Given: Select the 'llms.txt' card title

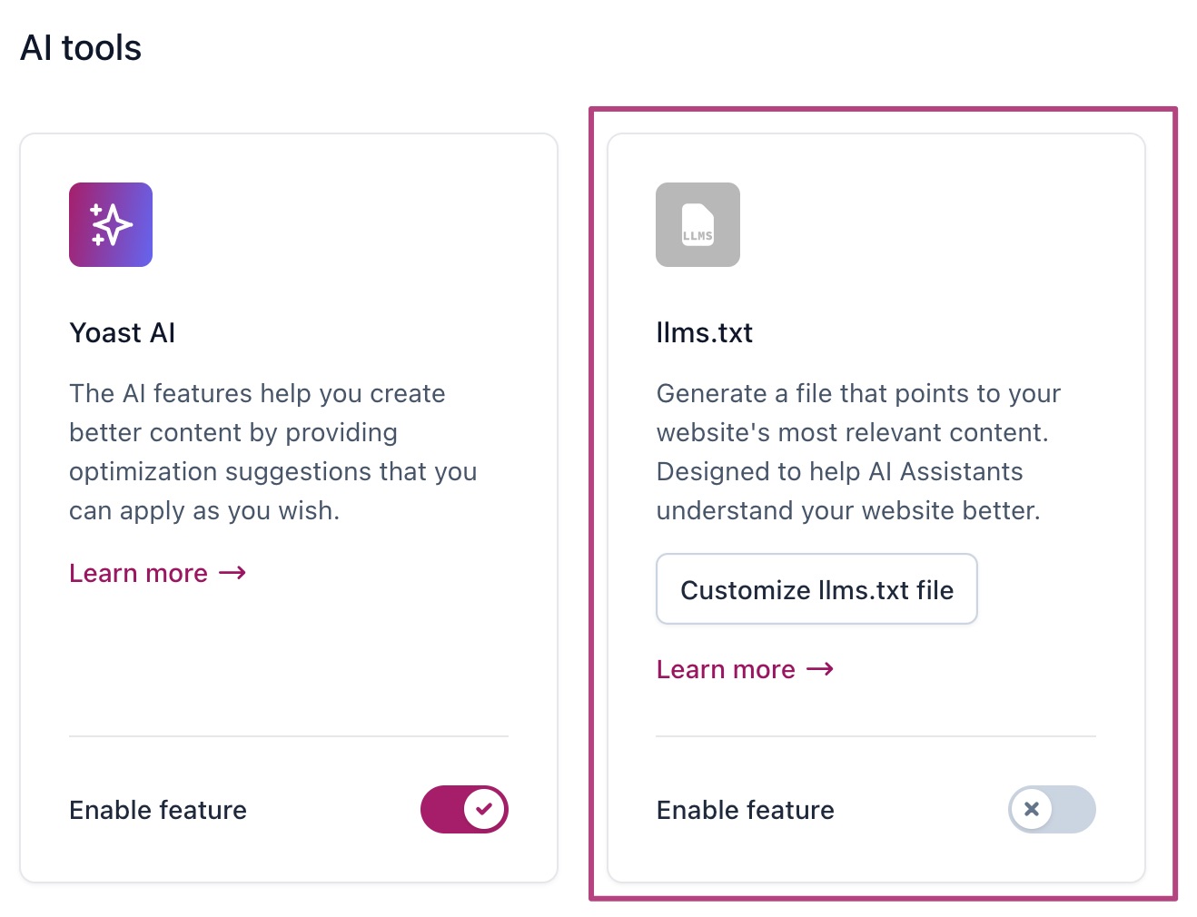Looking at the screenshot, I should coord(704,333).
